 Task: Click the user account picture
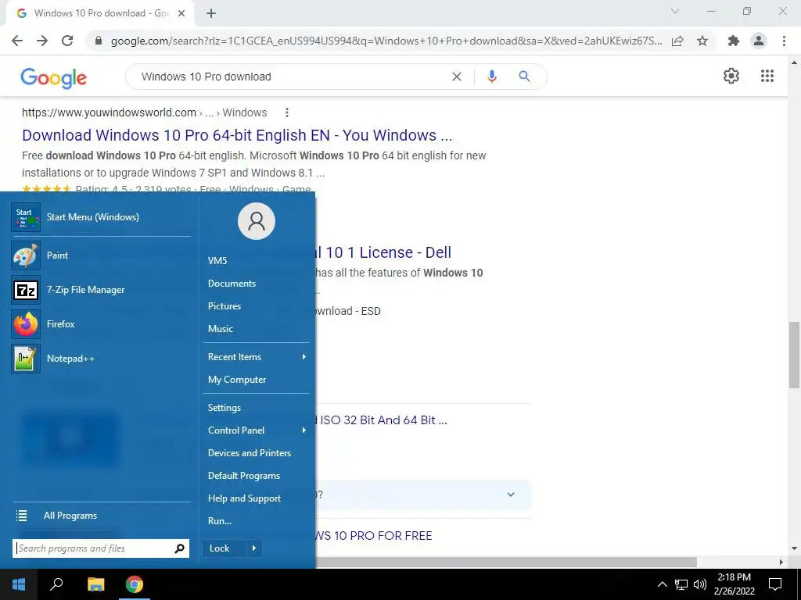(257, 221)
